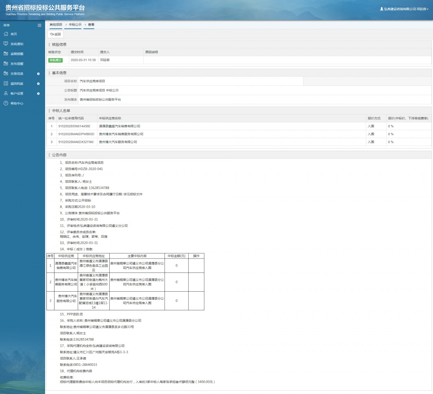Open 帮助中心 via the question mark icon
433x394 pixels.
point(6,103)
